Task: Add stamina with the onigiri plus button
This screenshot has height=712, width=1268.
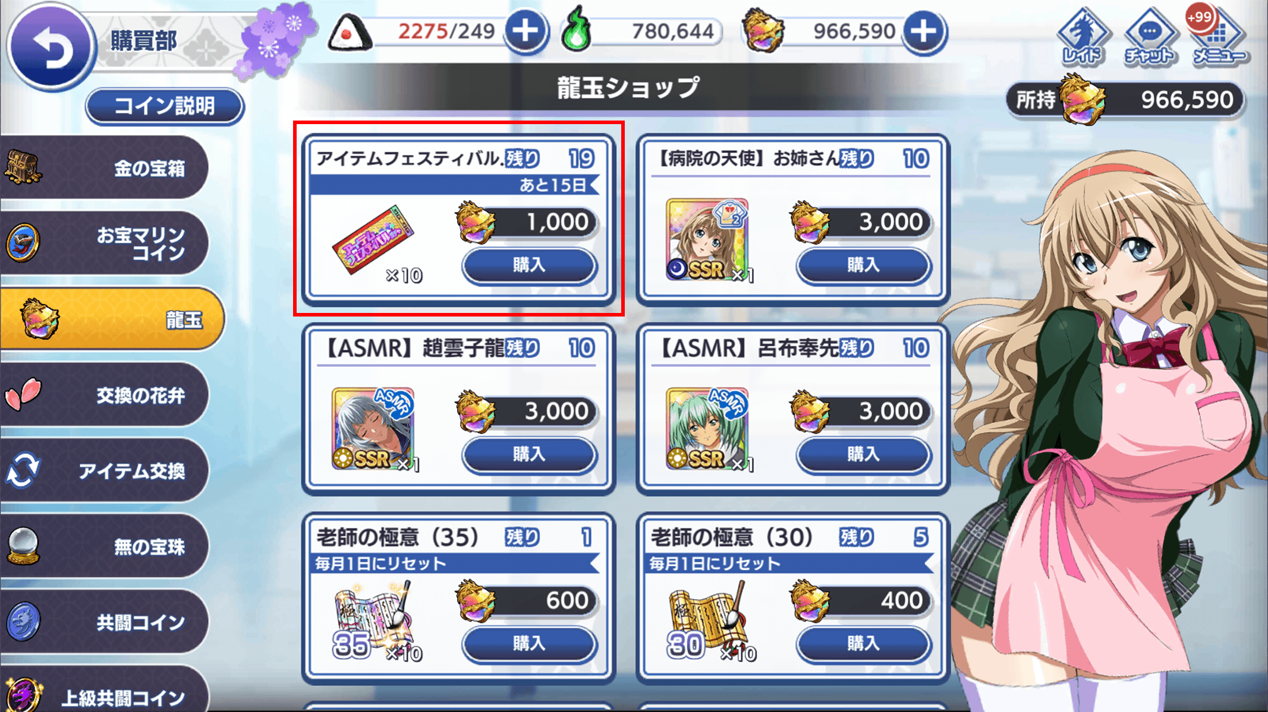Action: pyautogui.click(x=526, y=31)
